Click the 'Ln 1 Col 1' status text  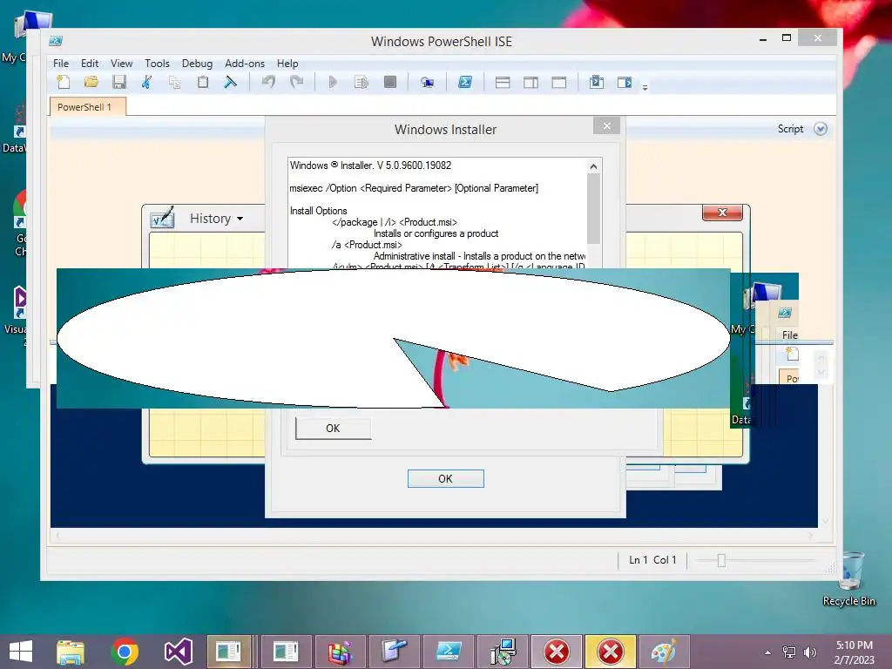652,560
